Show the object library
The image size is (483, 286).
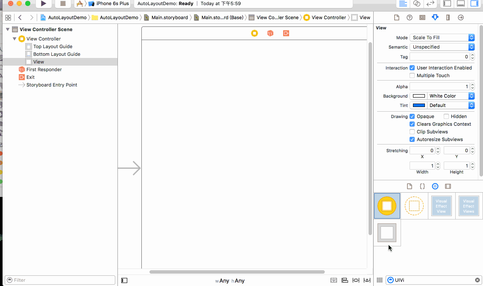tap(435, 186)
